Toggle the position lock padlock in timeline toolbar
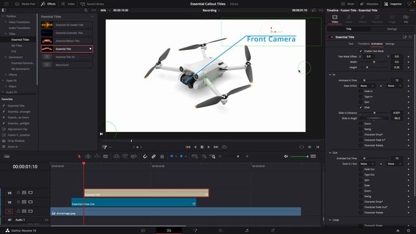 [x=162, y=157]
